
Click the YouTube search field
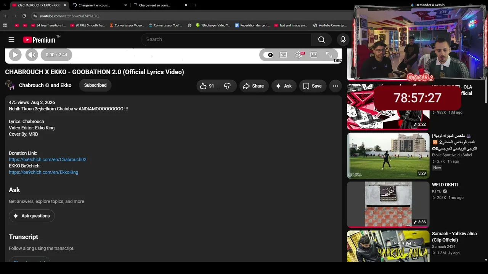(226, 40)
